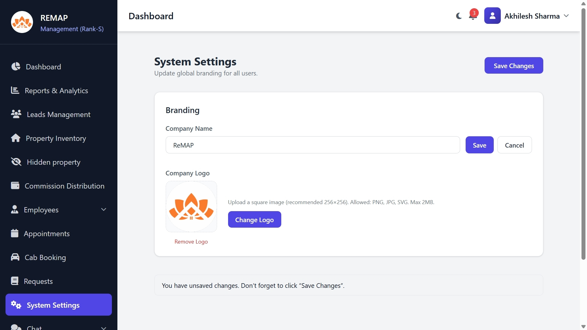Open the Dashboard sidebar icon
Image resolution: width=587 pixels, height=330 pixels.
(x=16, y=67)
